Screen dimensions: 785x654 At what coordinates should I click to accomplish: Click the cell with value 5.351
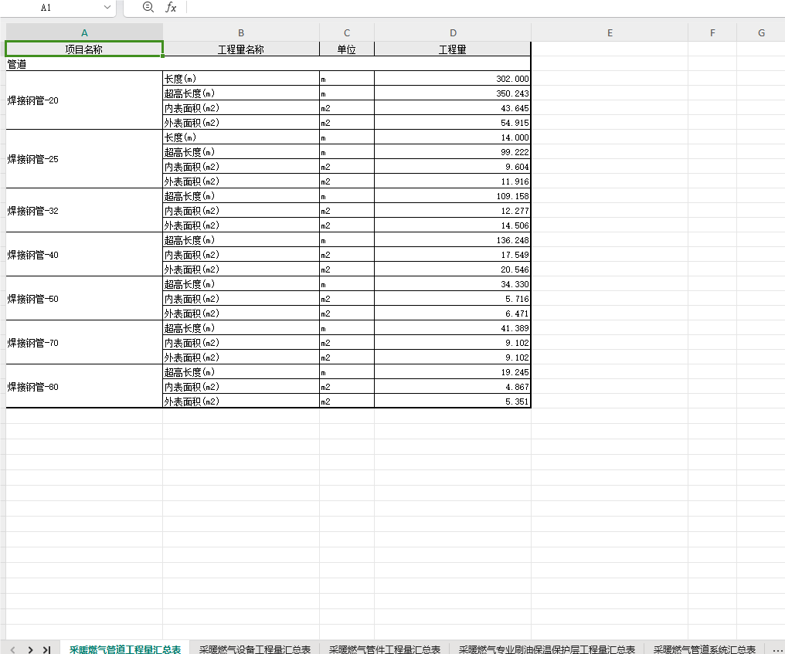tap(453, 402)
